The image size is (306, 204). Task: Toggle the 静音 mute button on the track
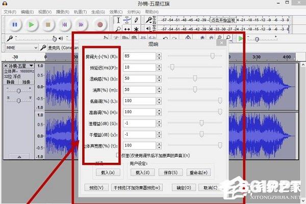point(11,82)
